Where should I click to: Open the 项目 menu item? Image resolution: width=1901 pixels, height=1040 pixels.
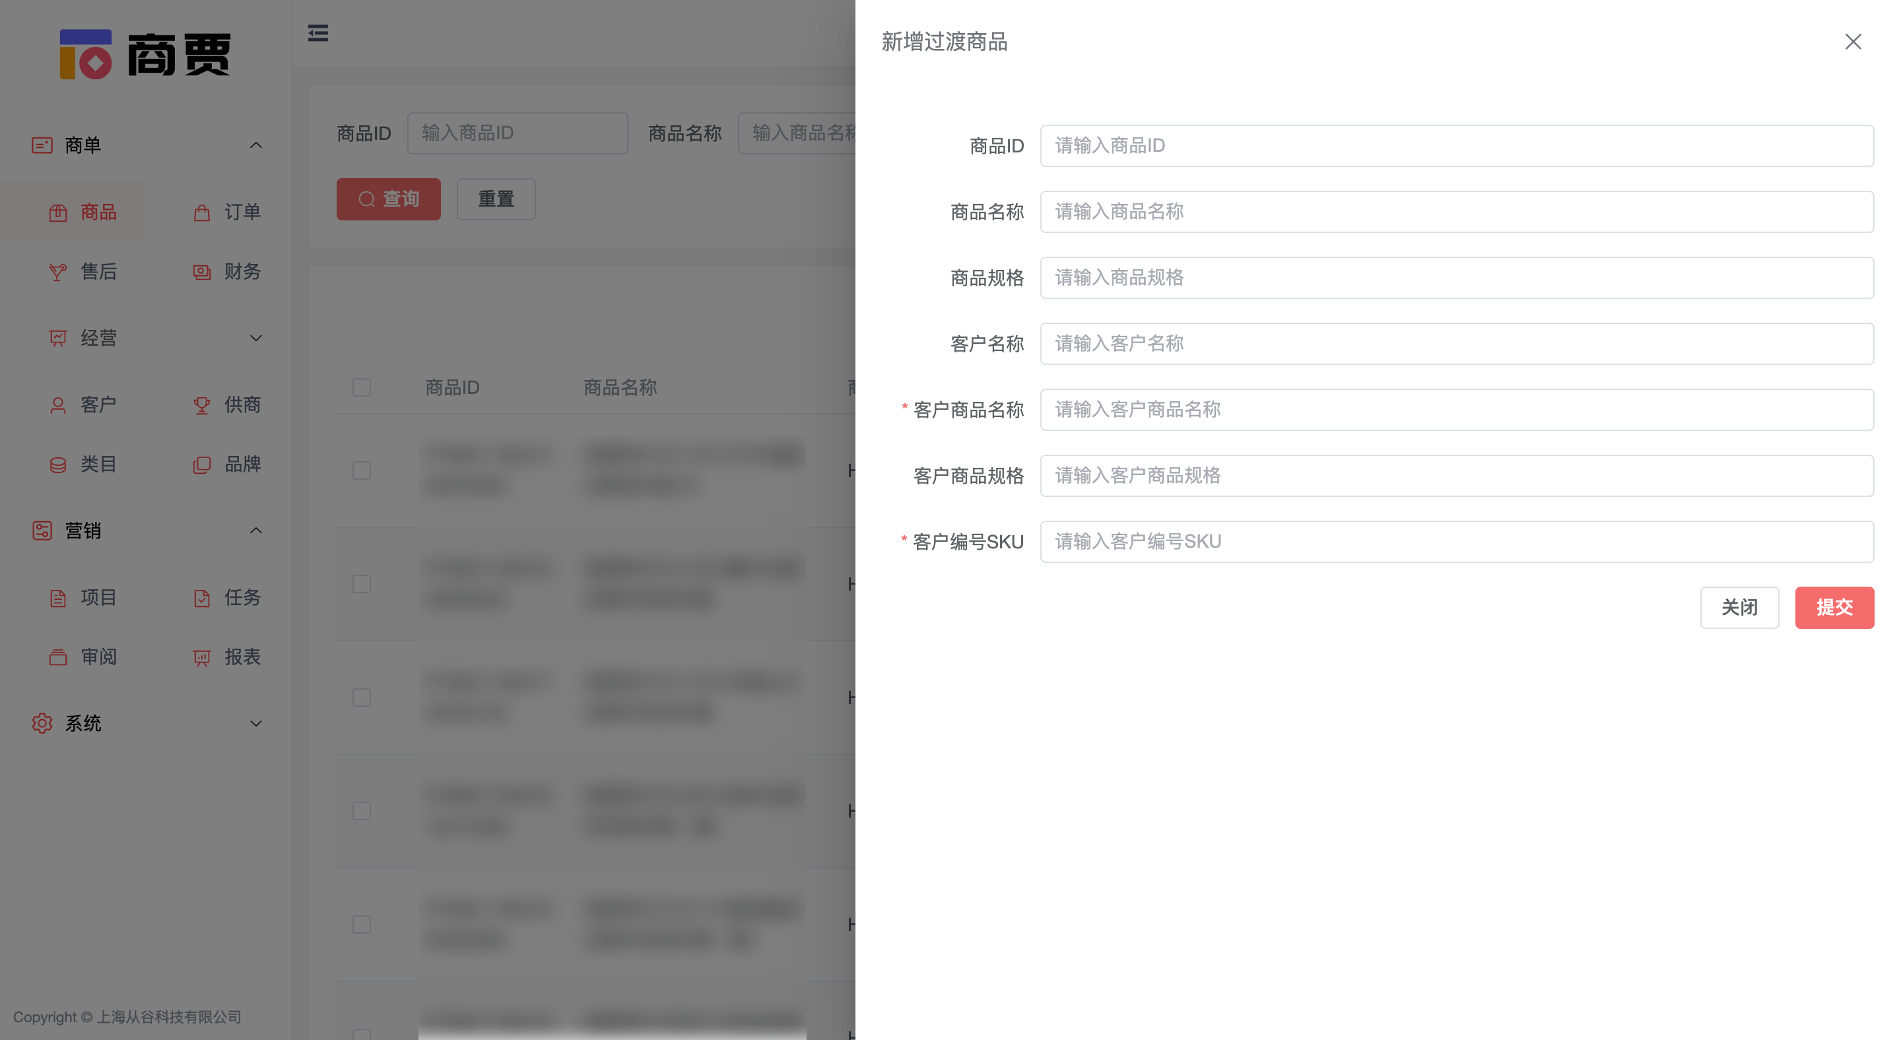[98, 597]
